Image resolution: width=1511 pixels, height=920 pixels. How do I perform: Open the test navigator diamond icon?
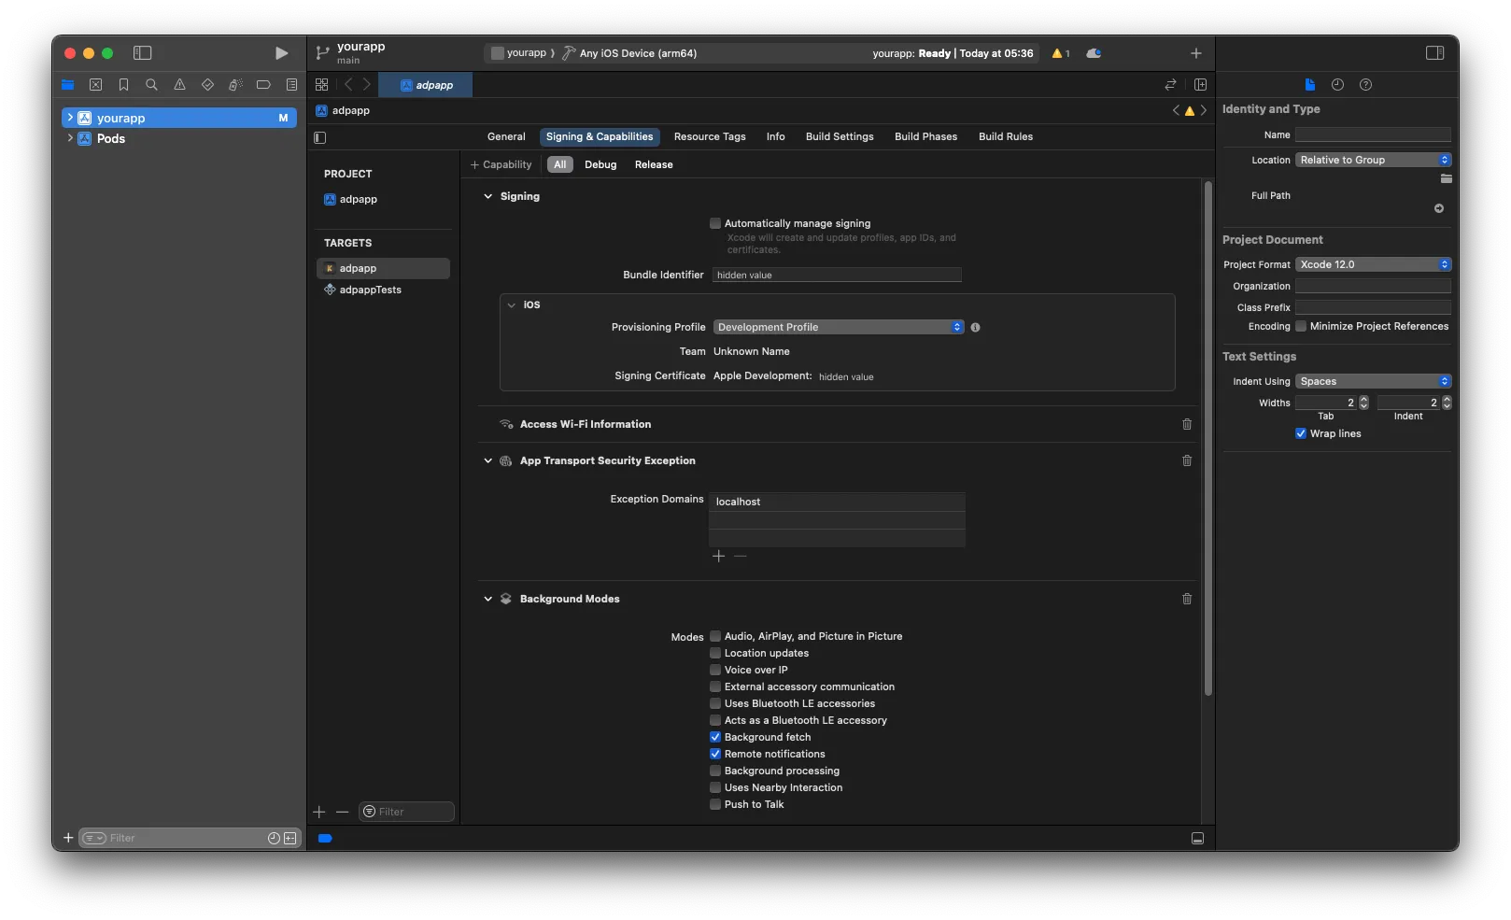click(x=207, y=85)
